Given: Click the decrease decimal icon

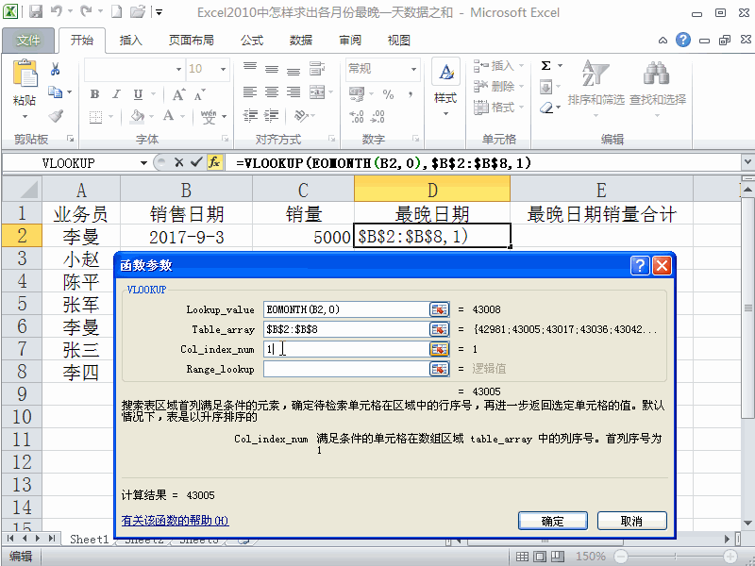Looking at the screenshot, I should (378, 116).
